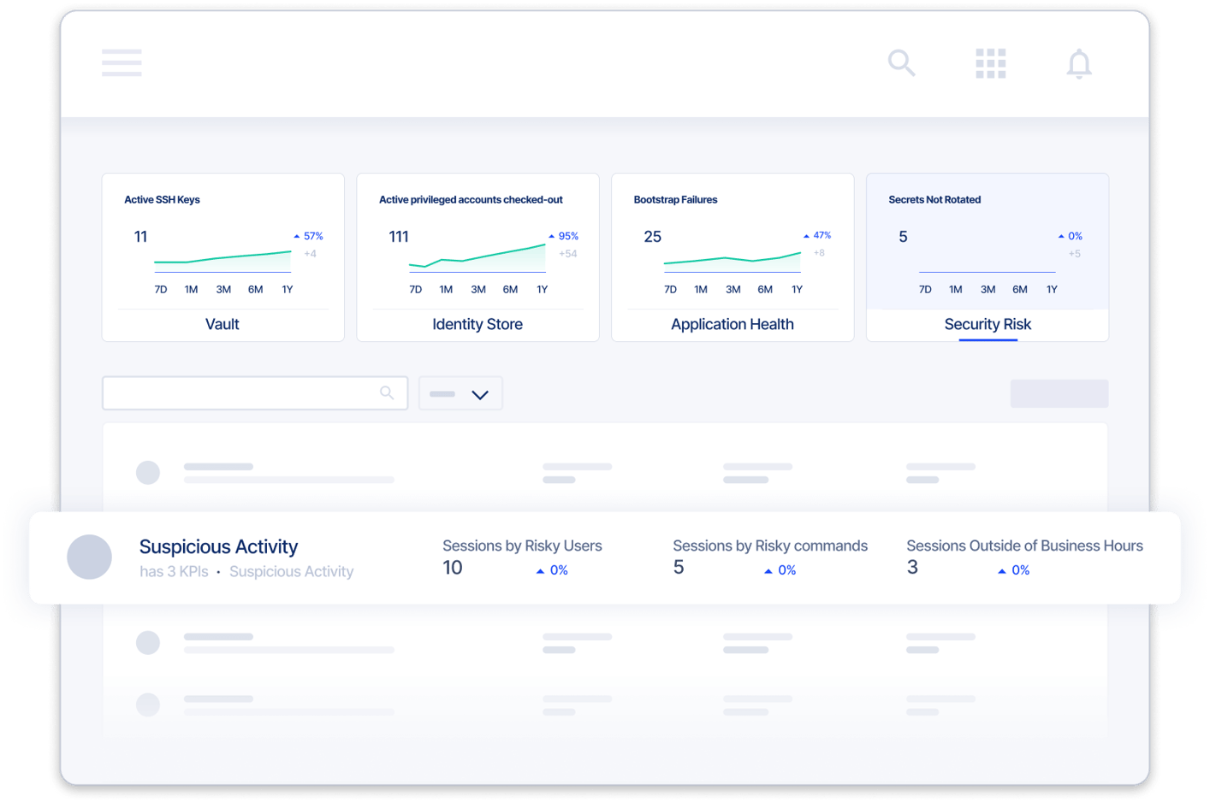
Task: Click into the table search input field
Action: click(240, 393)
